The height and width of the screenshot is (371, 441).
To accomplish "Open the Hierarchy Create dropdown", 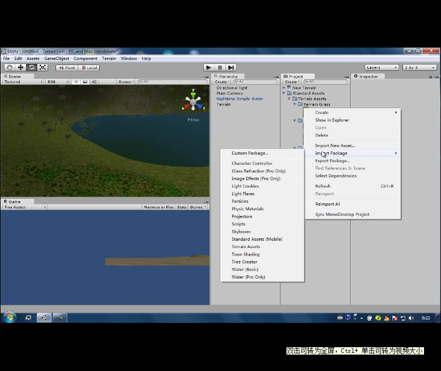I will click(x=222, y=82).
